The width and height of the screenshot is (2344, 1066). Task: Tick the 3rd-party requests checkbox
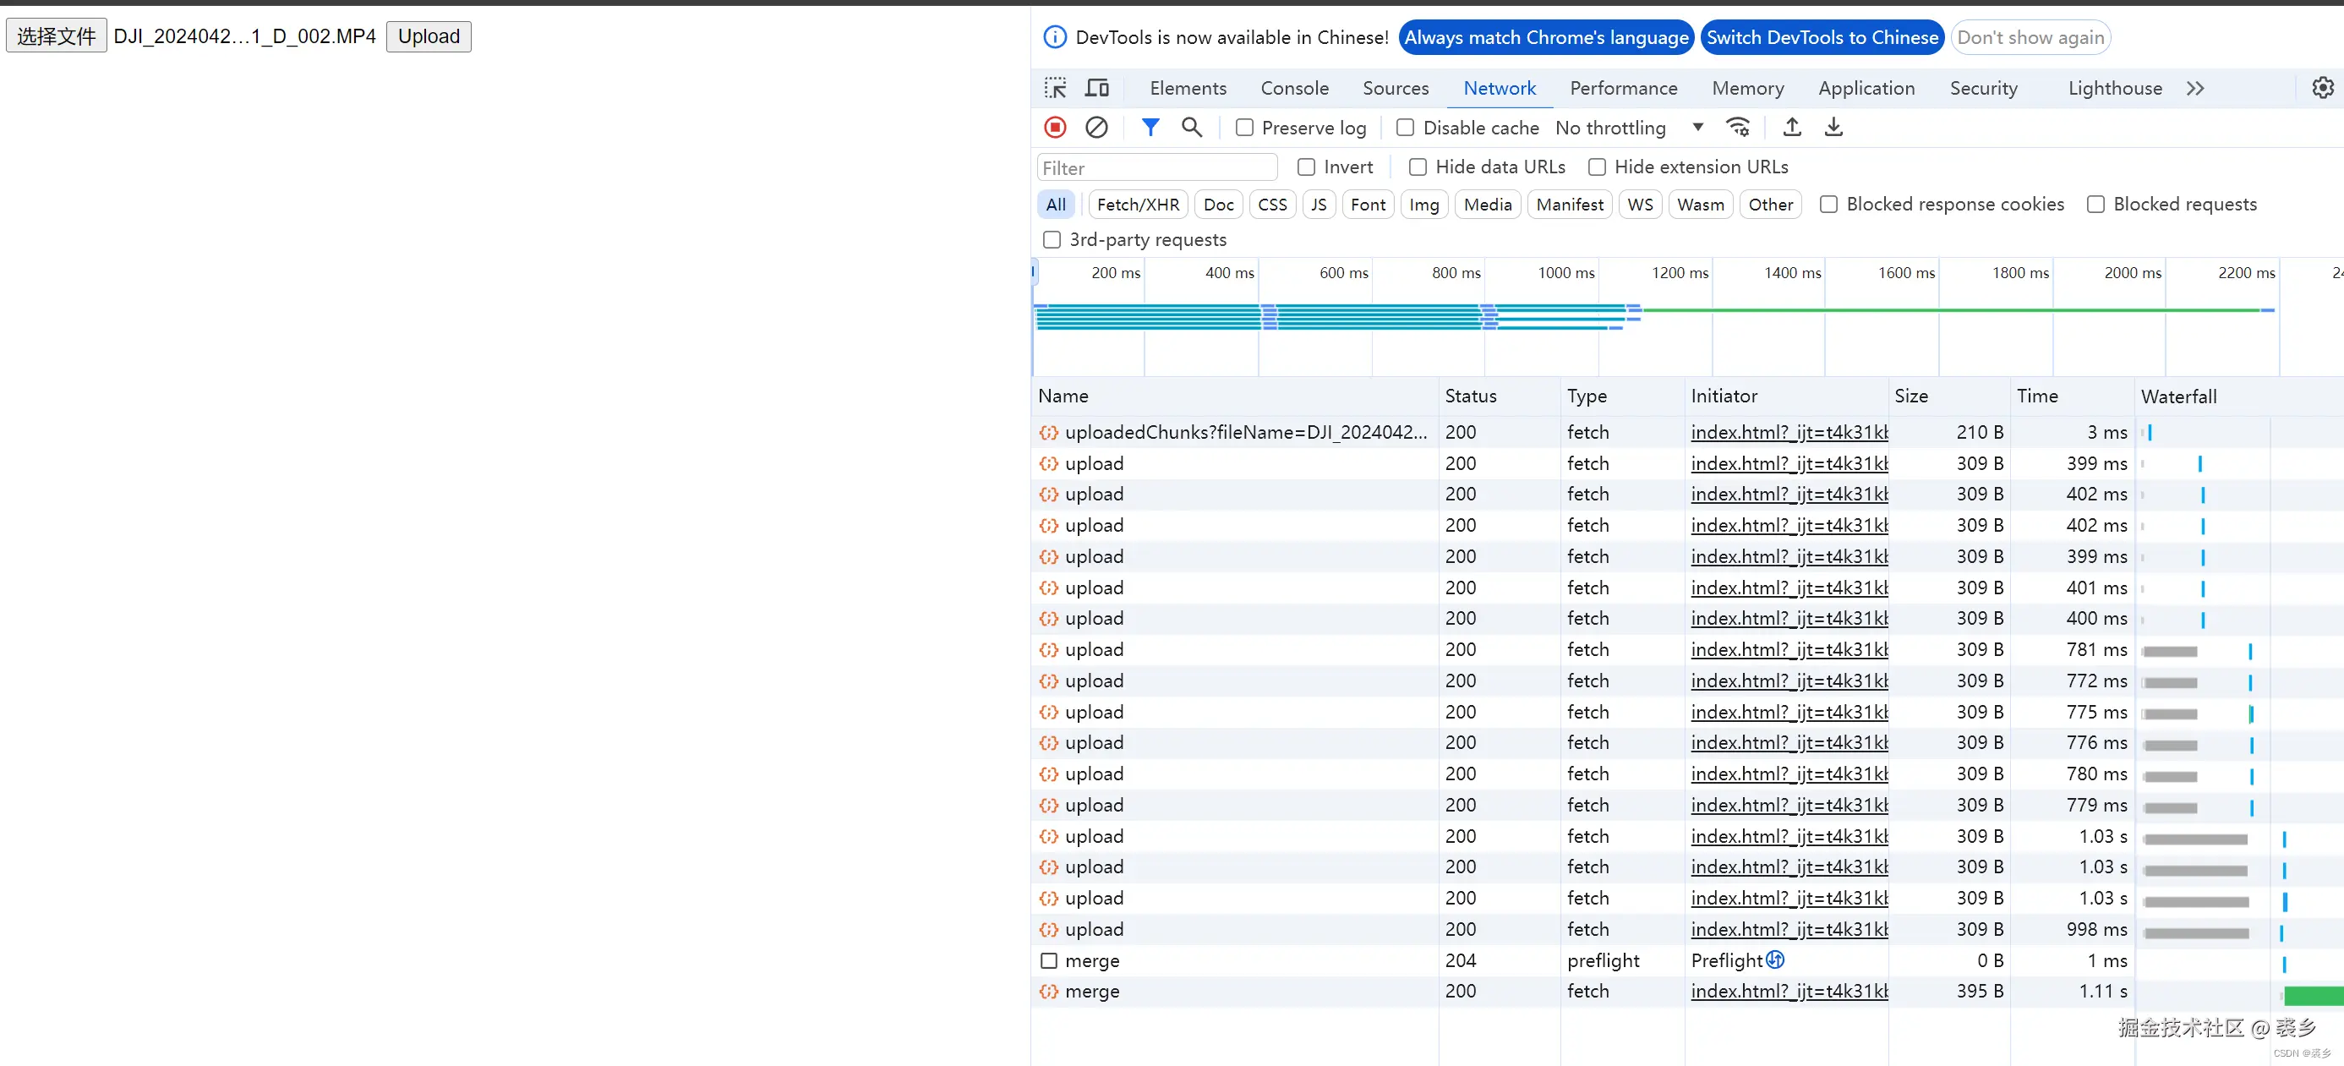(1052, 239)
